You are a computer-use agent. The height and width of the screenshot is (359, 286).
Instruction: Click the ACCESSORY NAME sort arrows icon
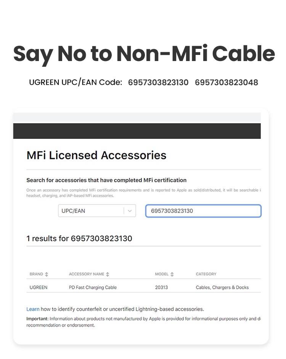108,274
